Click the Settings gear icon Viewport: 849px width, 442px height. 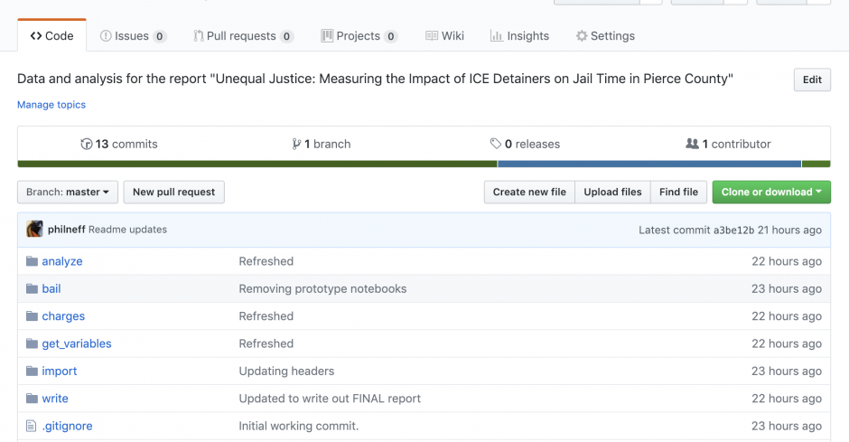(582, 36)
